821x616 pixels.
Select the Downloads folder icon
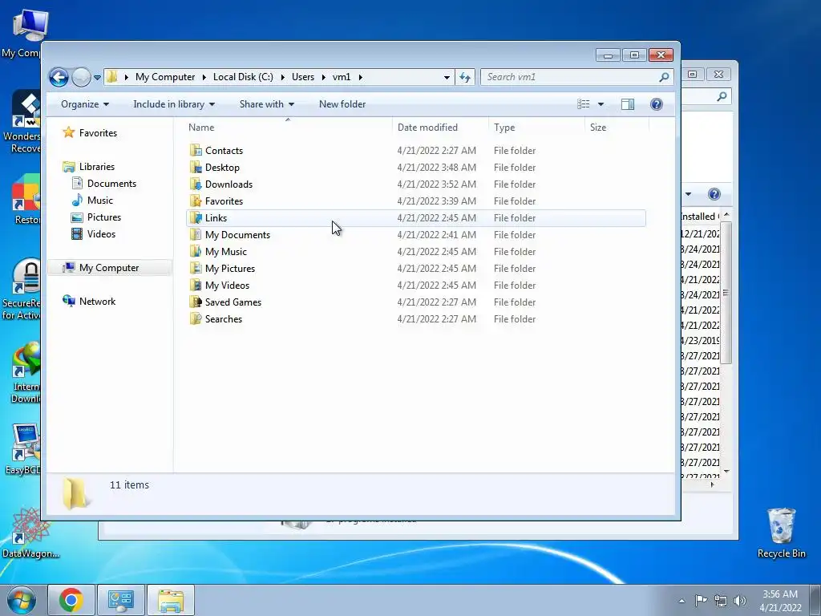coord(196,184)
